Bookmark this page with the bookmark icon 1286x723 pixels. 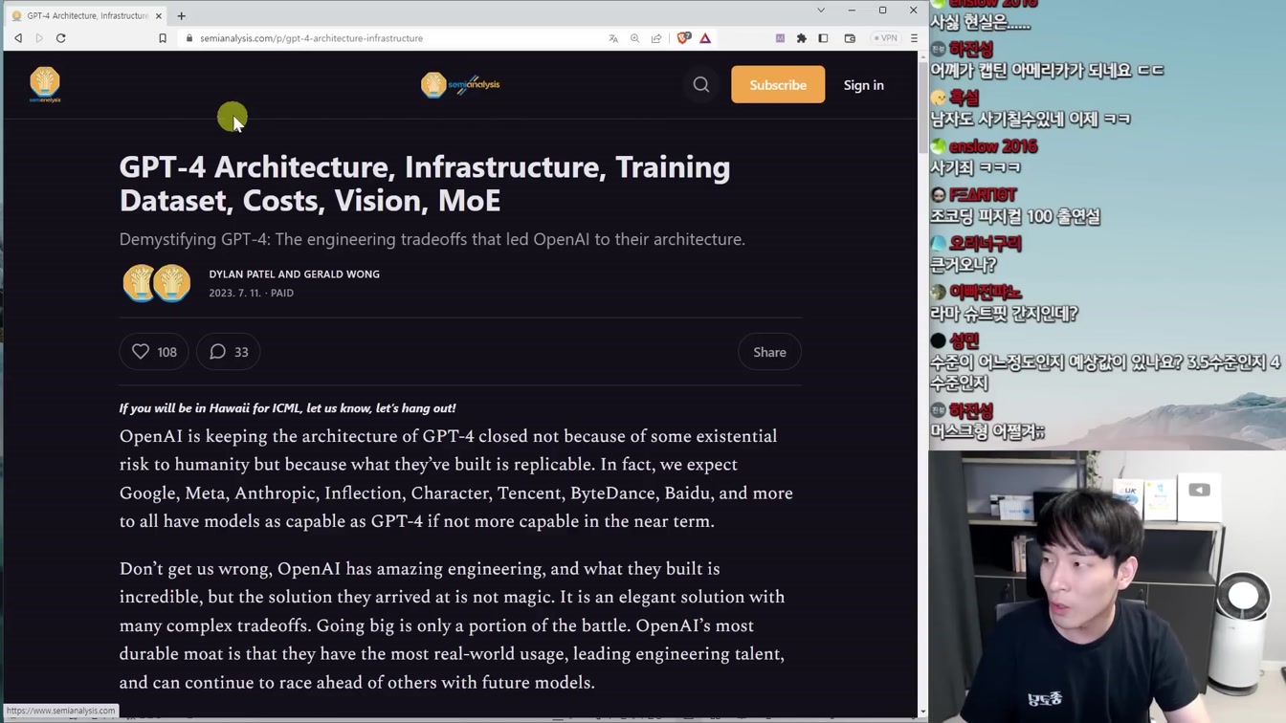click(x=163, y=38)
